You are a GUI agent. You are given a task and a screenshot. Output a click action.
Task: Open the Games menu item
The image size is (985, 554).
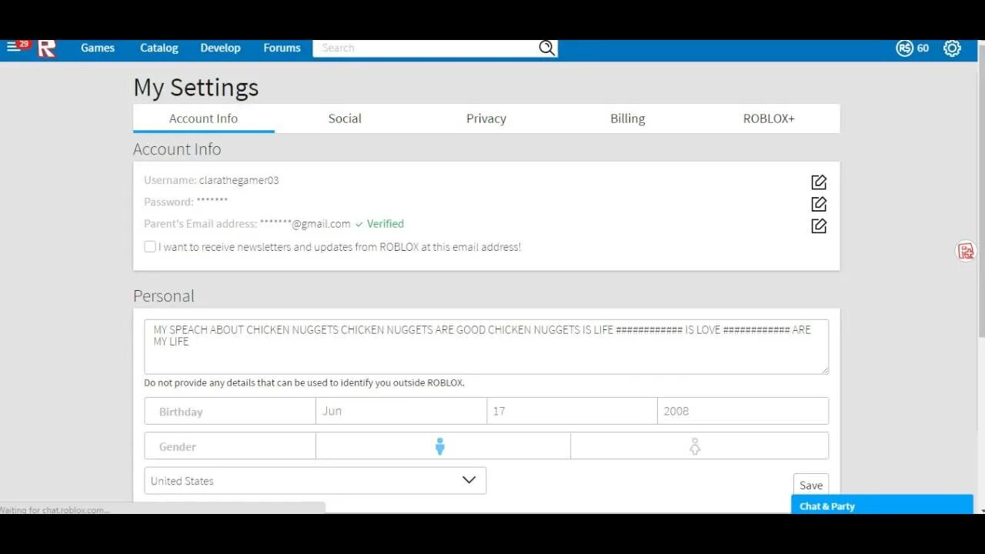[98, 48]
